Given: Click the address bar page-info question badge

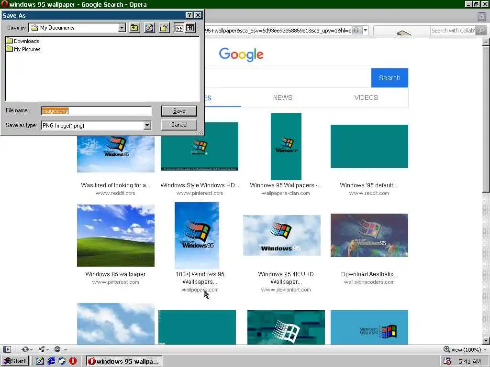Looking at the screenshot, I should coord(356,30).
